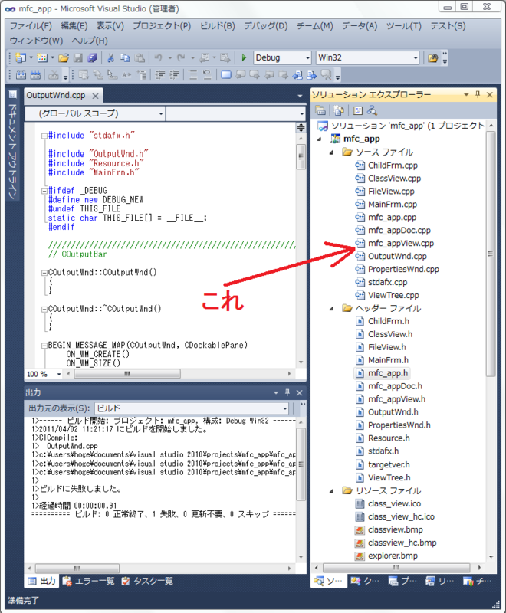The image size is (506, 613).
Task: Click the Open File folder icon
Action: click(x=64, y=58)
